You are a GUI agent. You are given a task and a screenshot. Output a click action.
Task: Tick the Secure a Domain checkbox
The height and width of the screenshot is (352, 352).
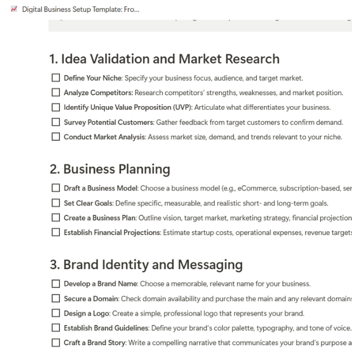[56, 299]
